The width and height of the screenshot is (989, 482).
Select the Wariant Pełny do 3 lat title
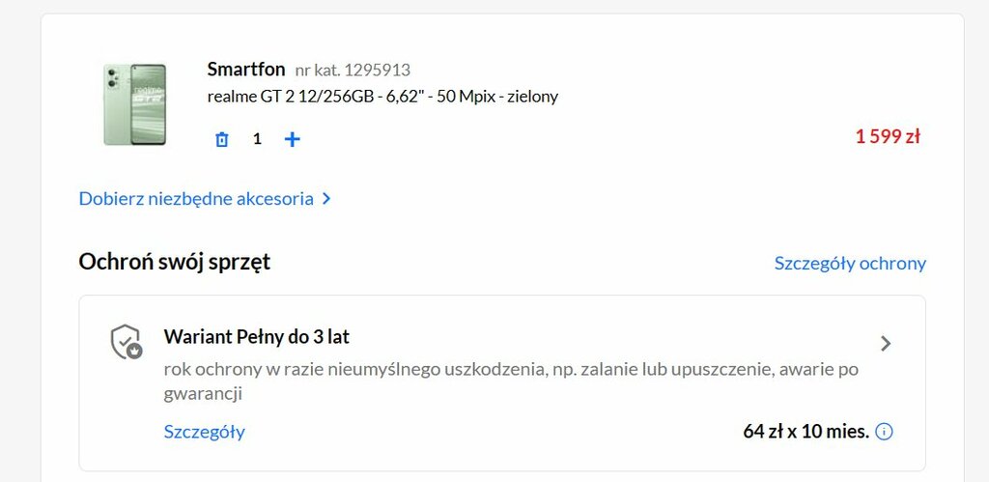(257, 337)
